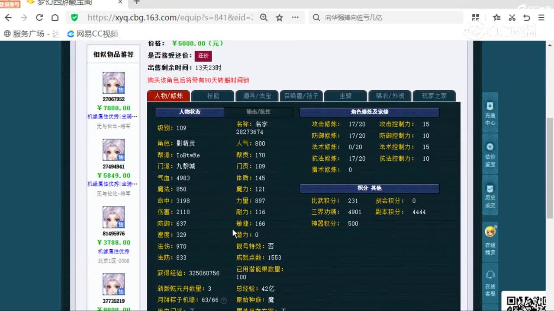The height and width of the screenshot is (311, 554).
Task: Click the 还价 bargain button
Action: (203, 56)
